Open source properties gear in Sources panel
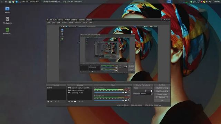Image resolution: width=221 pixels, height=124 pixels. 75,102
